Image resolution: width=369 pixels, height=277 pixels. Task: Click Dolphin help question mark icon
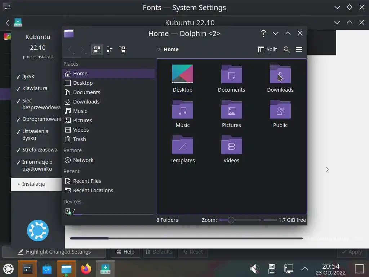coord(263,34)
